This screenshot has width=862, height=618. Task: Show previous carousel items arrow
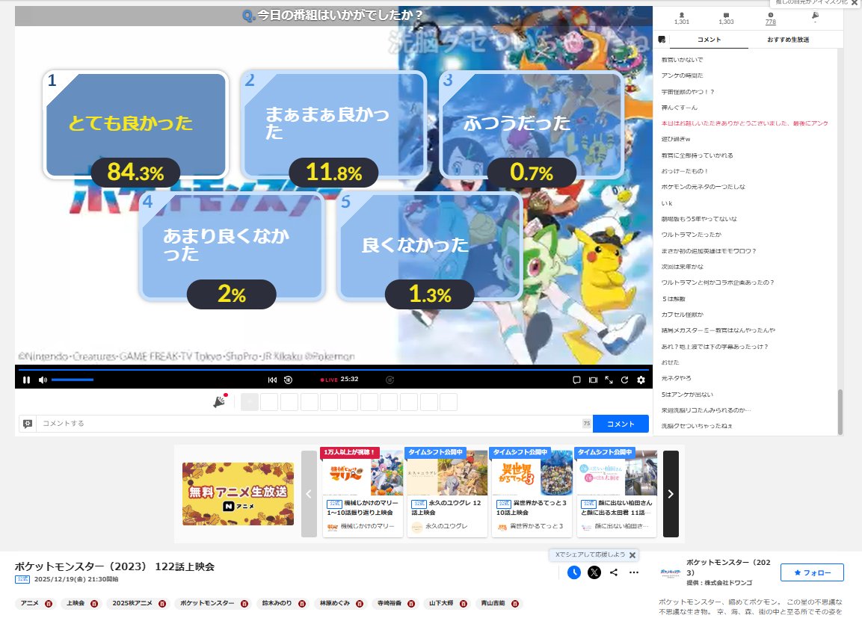pos(309,494)
